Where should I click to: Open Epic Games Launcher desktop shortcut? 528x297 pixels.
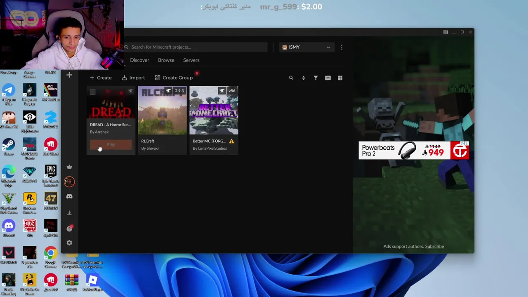pos(51,176)
